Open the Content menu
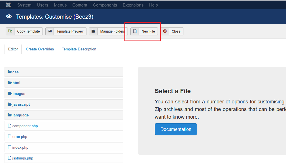 80,5
